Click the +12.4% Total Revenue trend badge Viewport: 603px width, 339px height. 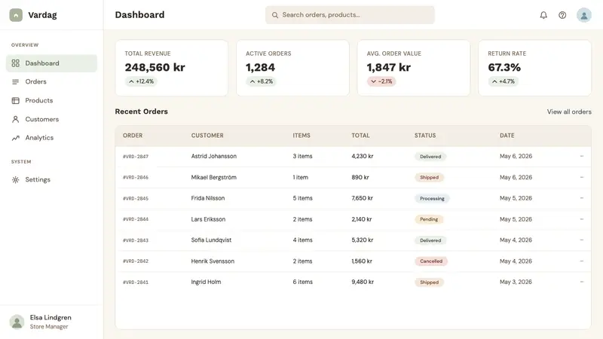pyautogui.click(x=141, y=81)
